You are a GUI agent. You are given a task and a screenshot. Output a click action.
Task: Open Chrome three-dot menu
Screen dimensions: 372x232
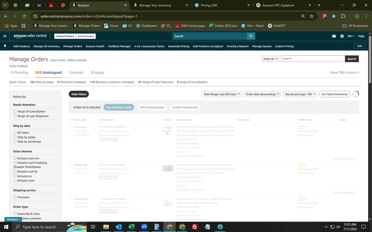[366, 16]
